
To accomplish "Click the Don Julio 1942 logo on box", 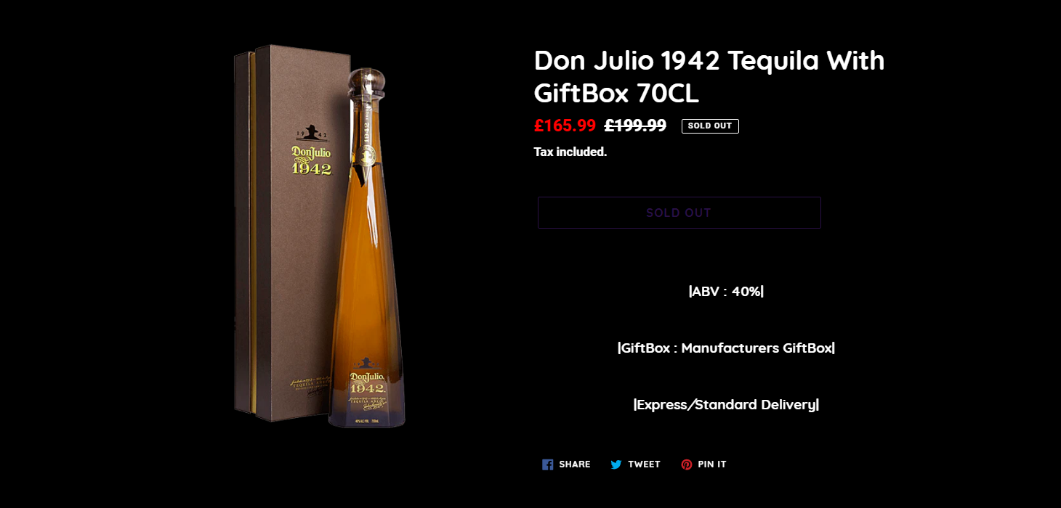I will coord(311,150).
